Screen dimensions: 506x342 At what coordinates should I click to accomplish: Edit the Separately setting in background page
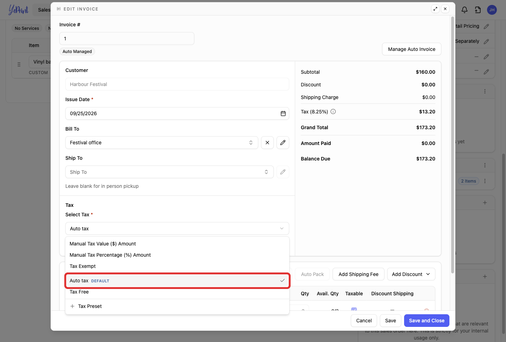tap(486, 41)
